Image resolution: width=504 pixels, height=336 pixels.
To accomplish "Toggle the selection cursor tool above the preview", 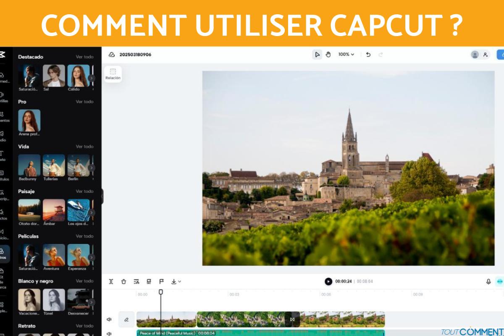I will coord(318,54).
